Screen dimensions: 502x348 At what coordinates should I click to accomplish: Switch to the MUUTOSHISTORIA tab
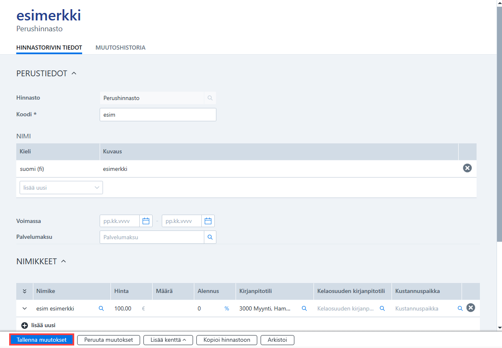click(x=120, y=48)
